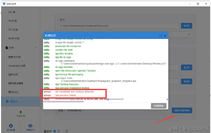Open the 全部设备(All) device dropdown
This screenshot has width=211, height=133.
tap(117, 110)
